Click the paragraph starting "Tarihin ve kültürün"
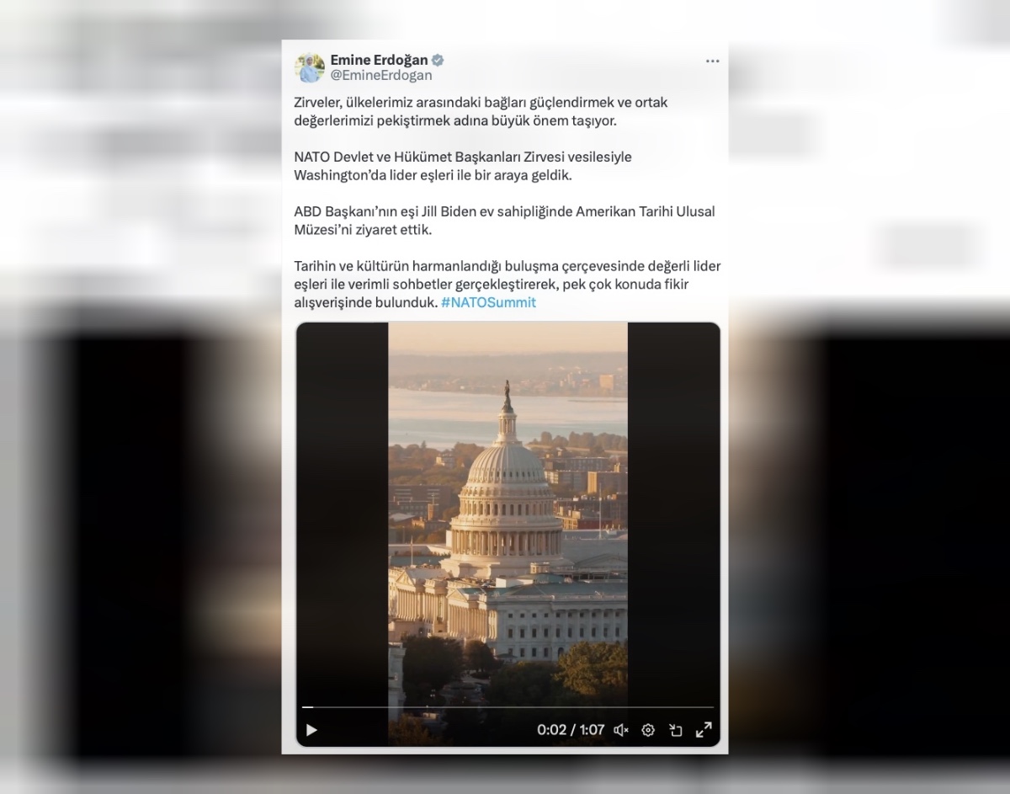 tap(507, 284)
